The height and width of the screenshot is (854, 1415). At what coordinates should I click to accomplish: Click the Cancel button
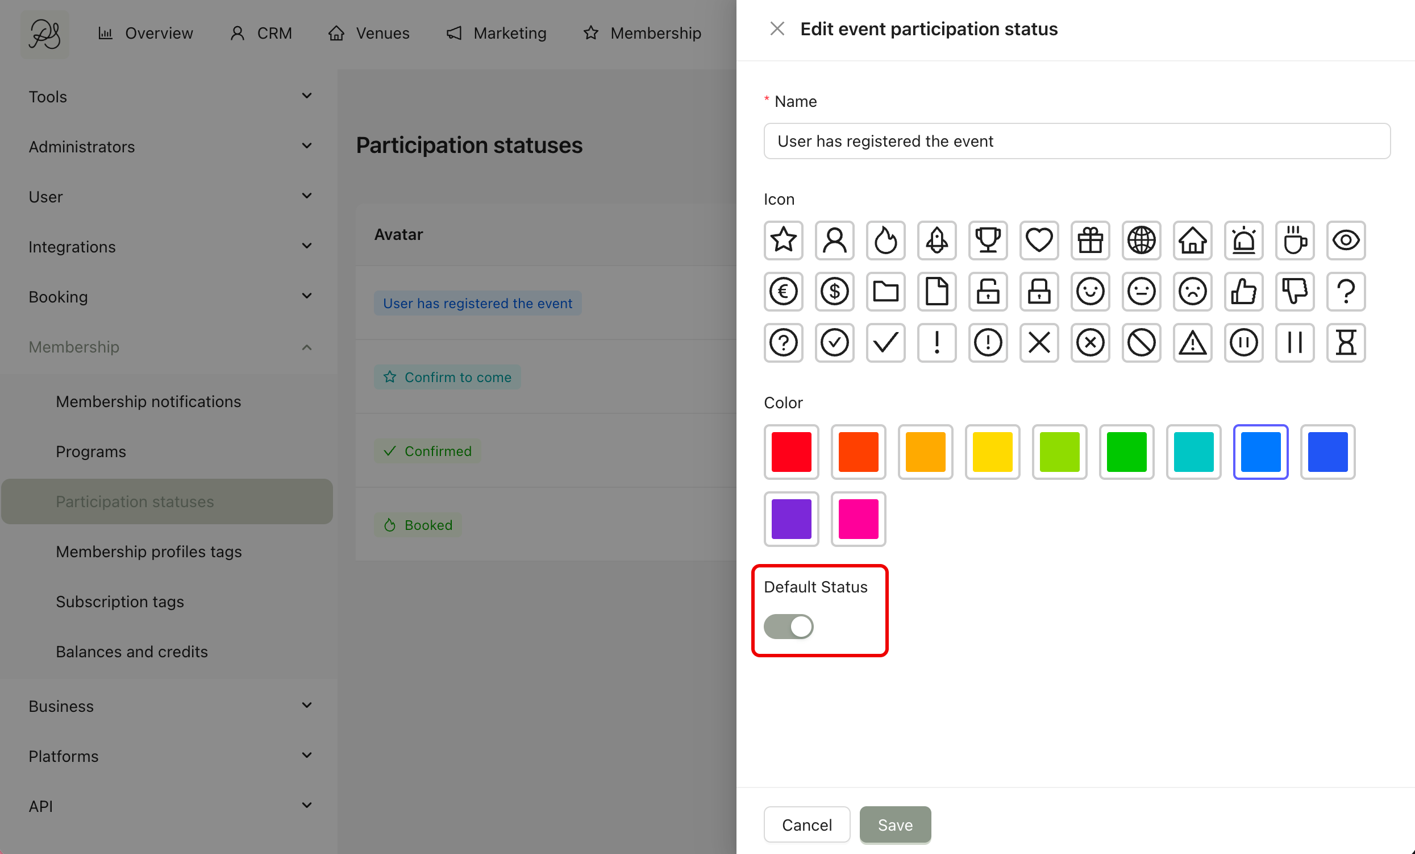click(x=806, y=824)
